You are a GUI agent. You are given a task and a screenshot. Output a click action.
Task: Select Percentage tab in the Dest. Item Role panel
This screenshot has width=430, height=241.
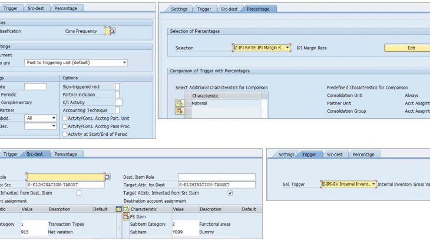tap(66, 154)
